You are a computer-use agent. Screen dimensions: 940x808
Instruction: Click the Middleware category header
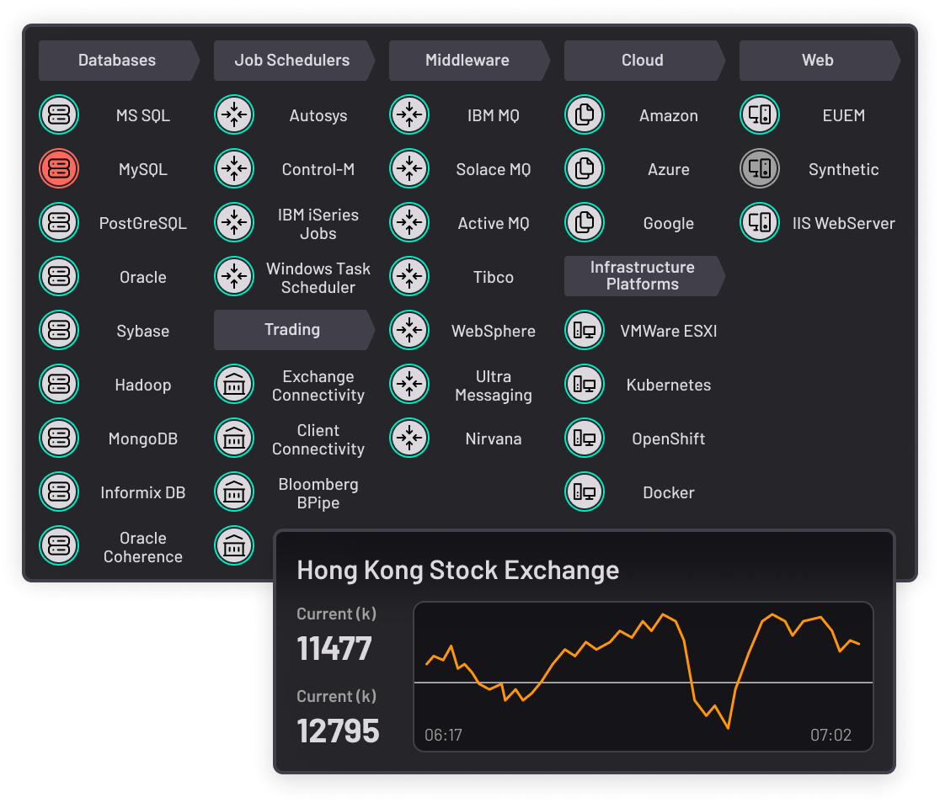click(467, 61)
